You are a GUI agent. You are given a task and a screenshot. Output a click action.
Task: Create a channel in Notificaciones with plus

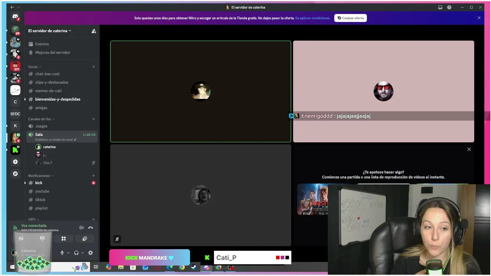(93, 176)
